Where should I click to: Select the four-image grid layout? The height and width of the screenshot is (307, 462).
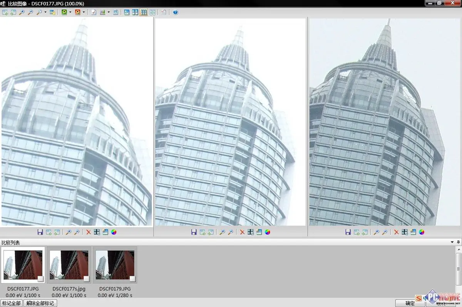pyautogui.click(x=152, y=12)
